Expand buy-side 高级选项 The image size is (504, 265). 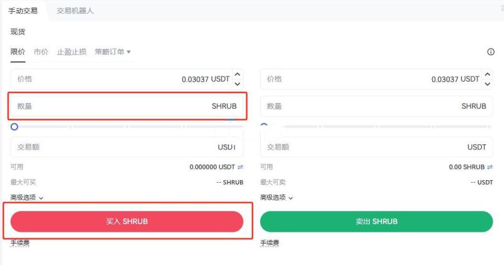[x=27, y=197]
